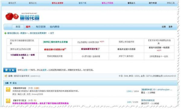Image resolution: width=181 pixels, height=109 pixels.
Task: Open the 【官方发布】 table link
Action: pyautogui.click(x=159, y=42)
